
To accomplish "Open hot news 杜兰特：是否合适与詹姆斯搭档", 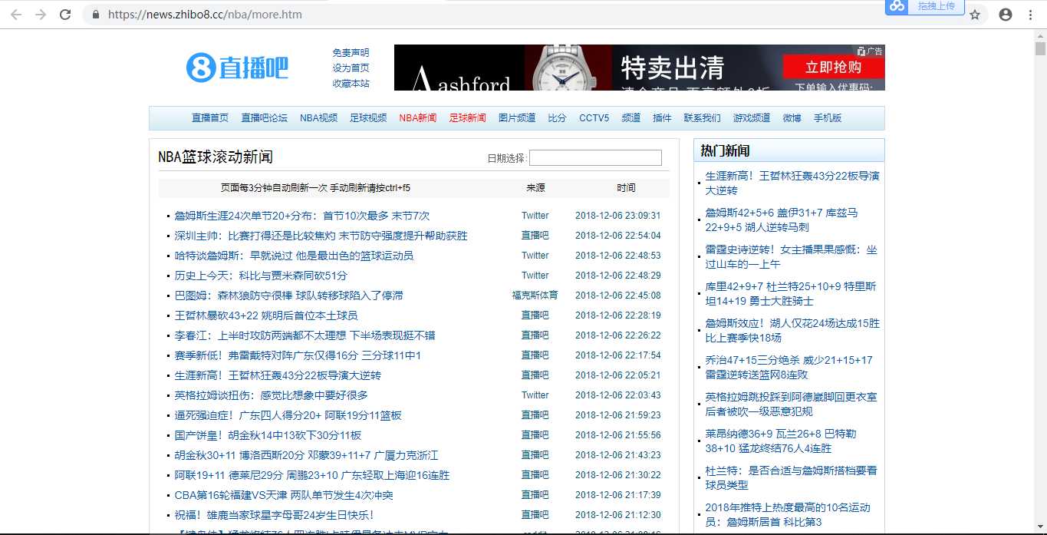I will click(x=792, y=477).
